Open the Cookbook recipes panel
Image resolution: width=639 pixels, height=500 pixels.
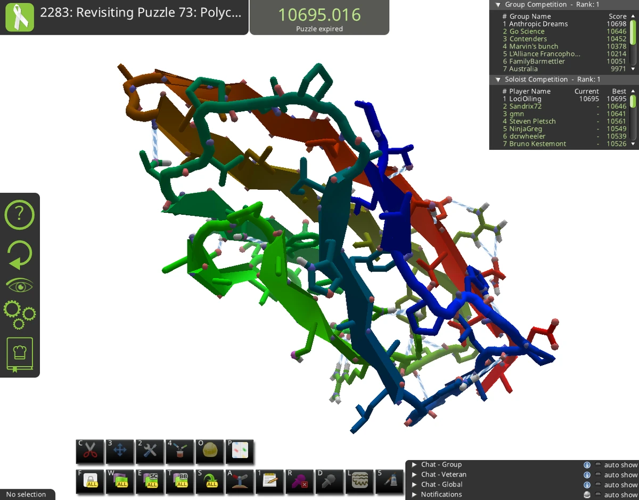pos(20,353)
